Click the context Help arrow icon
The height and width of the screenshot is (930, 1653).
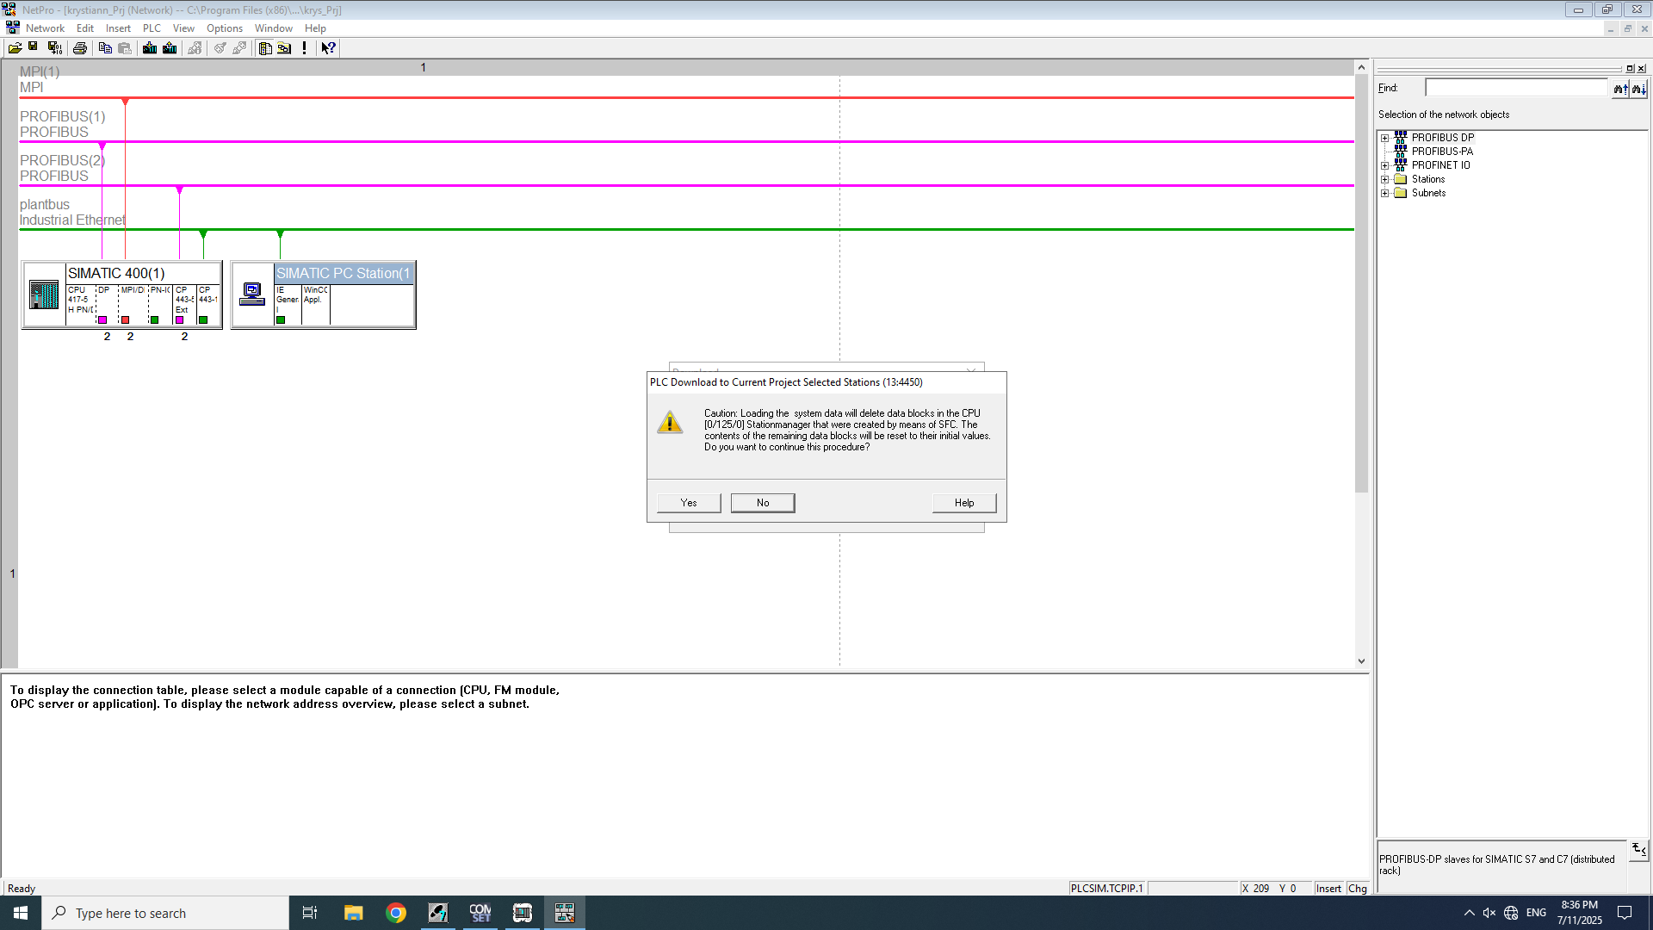coord(328,48)
